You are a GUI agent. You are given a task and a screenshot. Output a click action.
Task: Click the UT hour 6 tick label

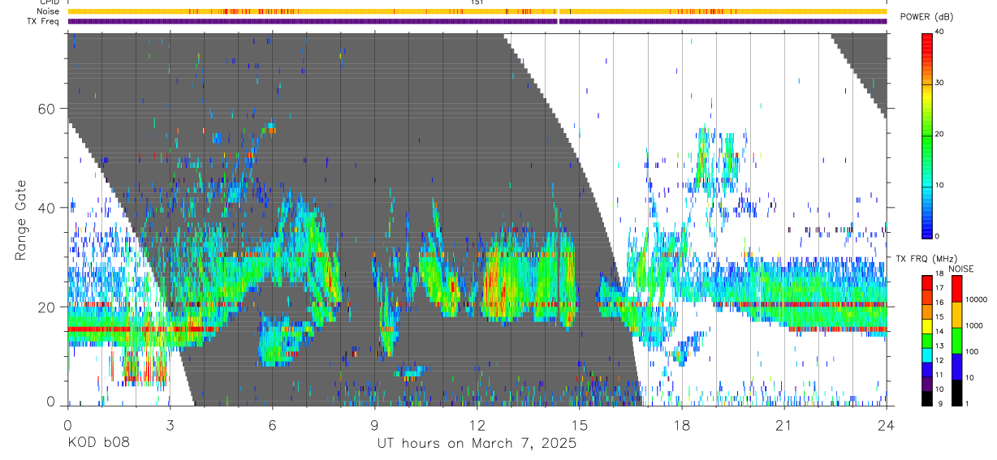click(272, 423)
